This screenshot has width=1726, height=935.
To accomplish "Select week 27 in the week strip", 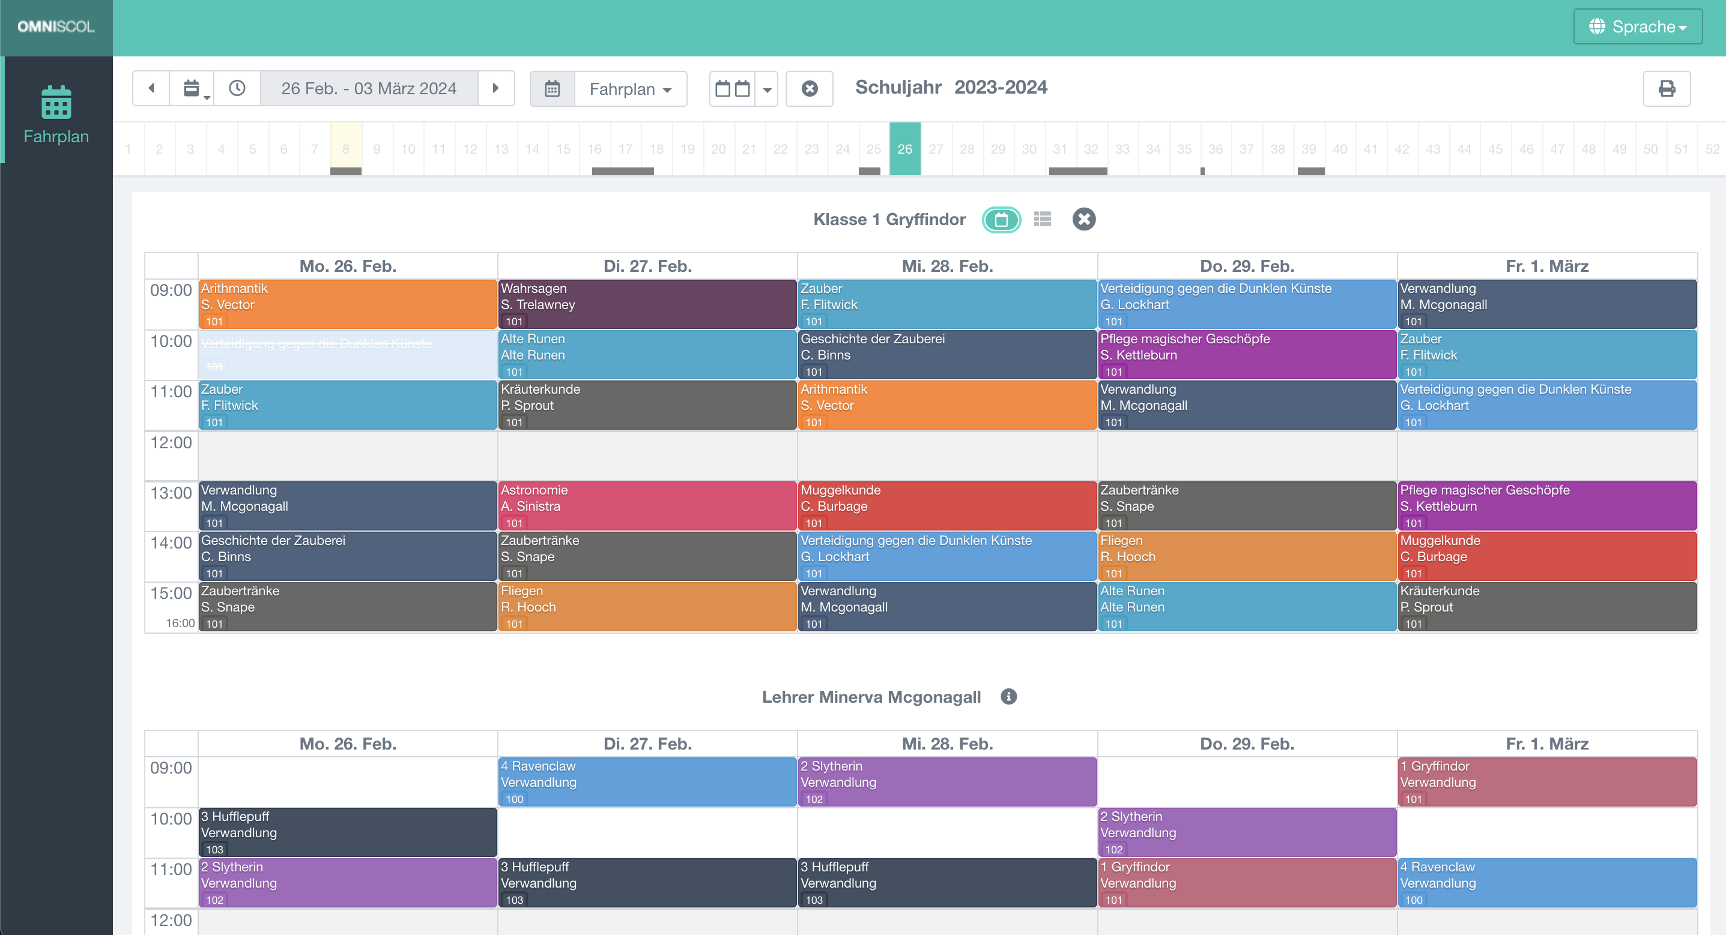I will (x=935, y=149).
